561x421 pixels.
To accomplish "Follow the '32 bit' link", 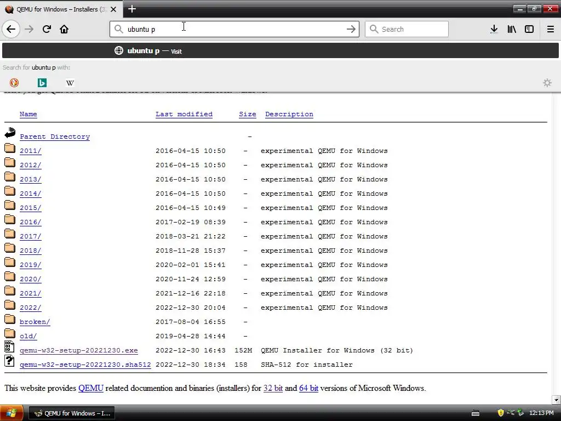I will (273, 388).
